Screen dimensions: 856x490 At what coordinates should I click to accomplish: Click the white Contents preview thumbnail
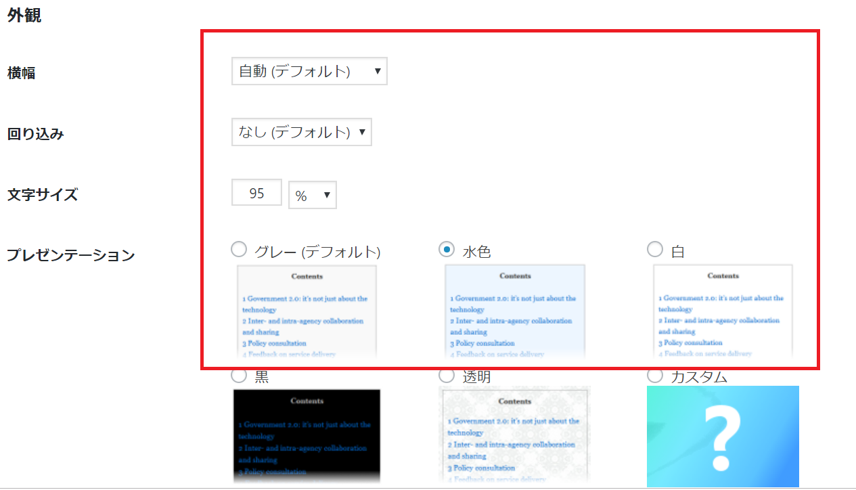(722, 311)
